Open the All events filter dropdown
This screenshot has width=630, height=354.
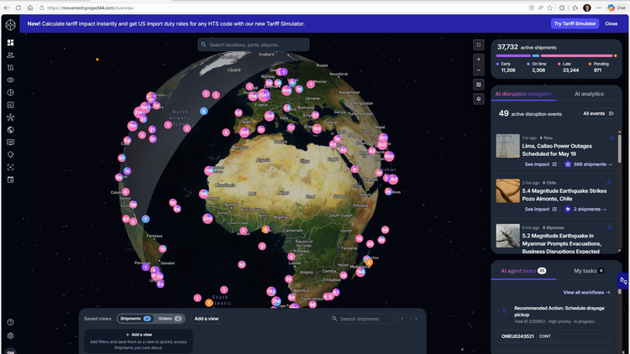pyautogui.click(x=598, y=113)
